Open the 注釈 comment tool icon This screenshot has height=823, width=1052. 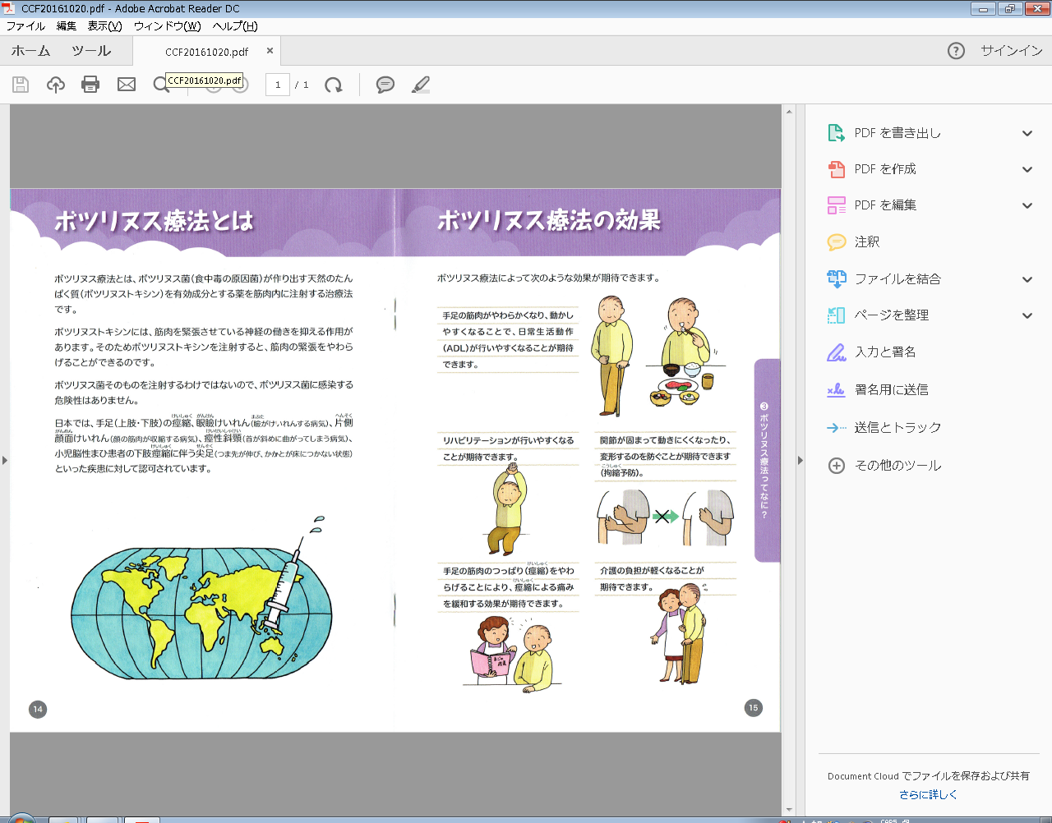(x=836, y=242)
